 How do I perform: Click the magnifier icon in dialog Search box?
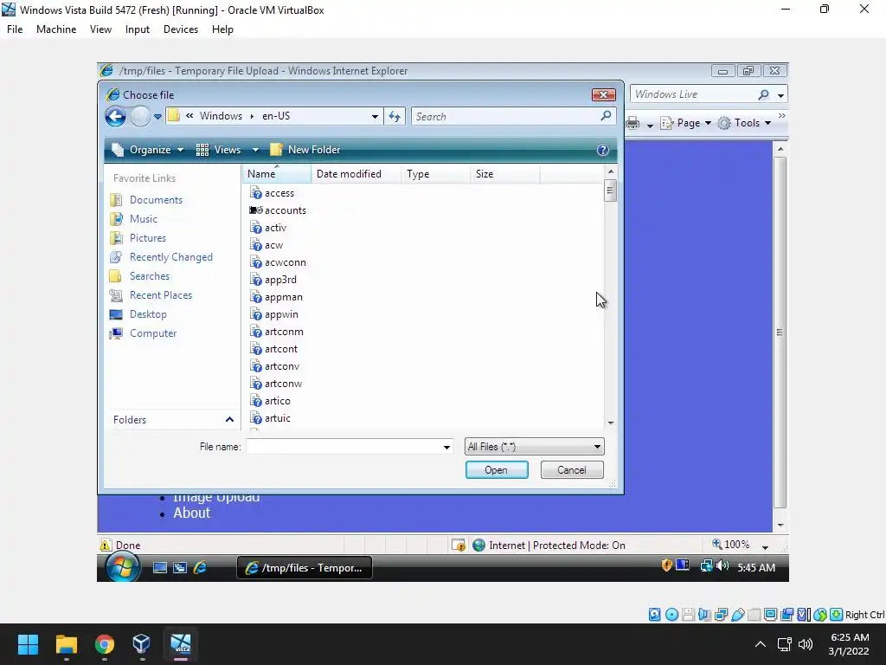(x=606, y=116)
